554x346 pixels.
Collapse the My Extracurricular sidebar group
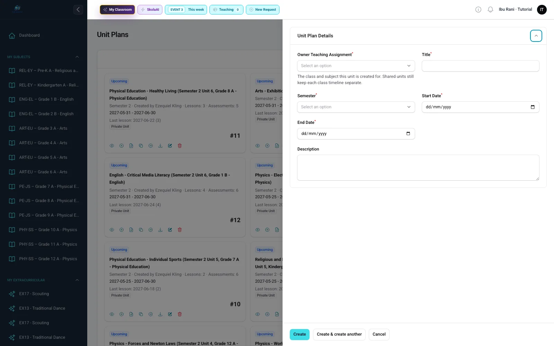(77, 280)
